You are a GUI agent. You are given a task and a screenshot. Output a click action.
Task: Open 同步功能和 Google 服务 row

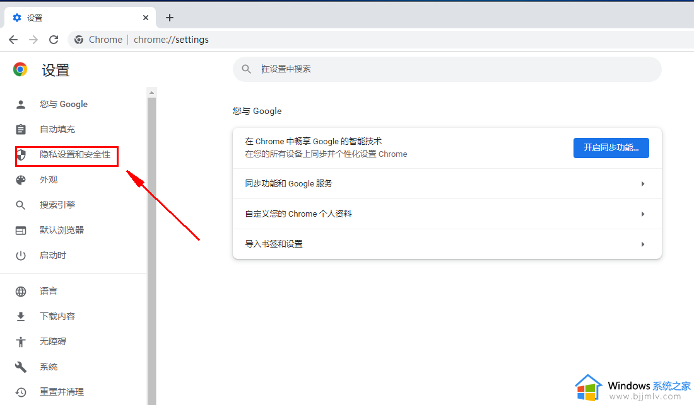click(x=447, y=184)
